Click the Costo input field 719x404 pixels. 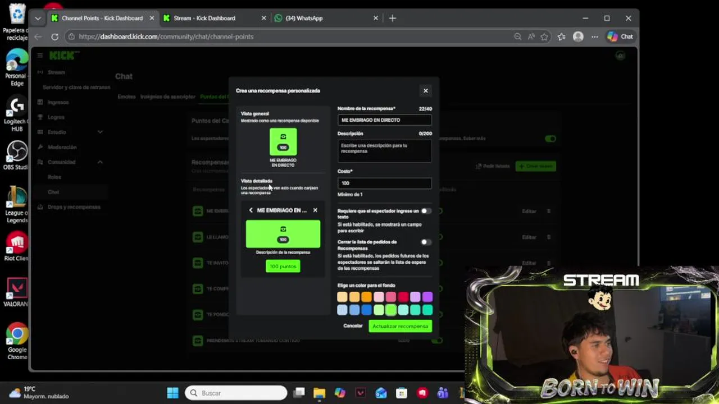coord(384,183)
